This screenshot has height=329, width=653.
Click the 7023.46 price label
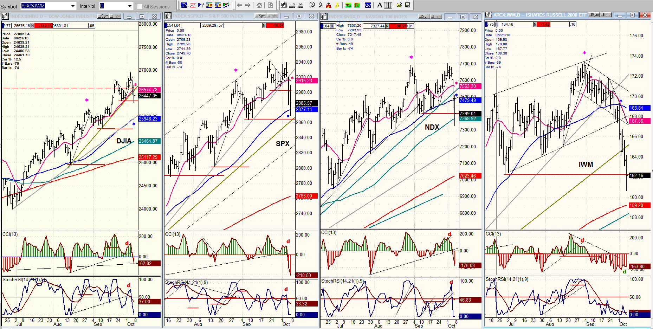pyautogui.click(x=470, y=176)
